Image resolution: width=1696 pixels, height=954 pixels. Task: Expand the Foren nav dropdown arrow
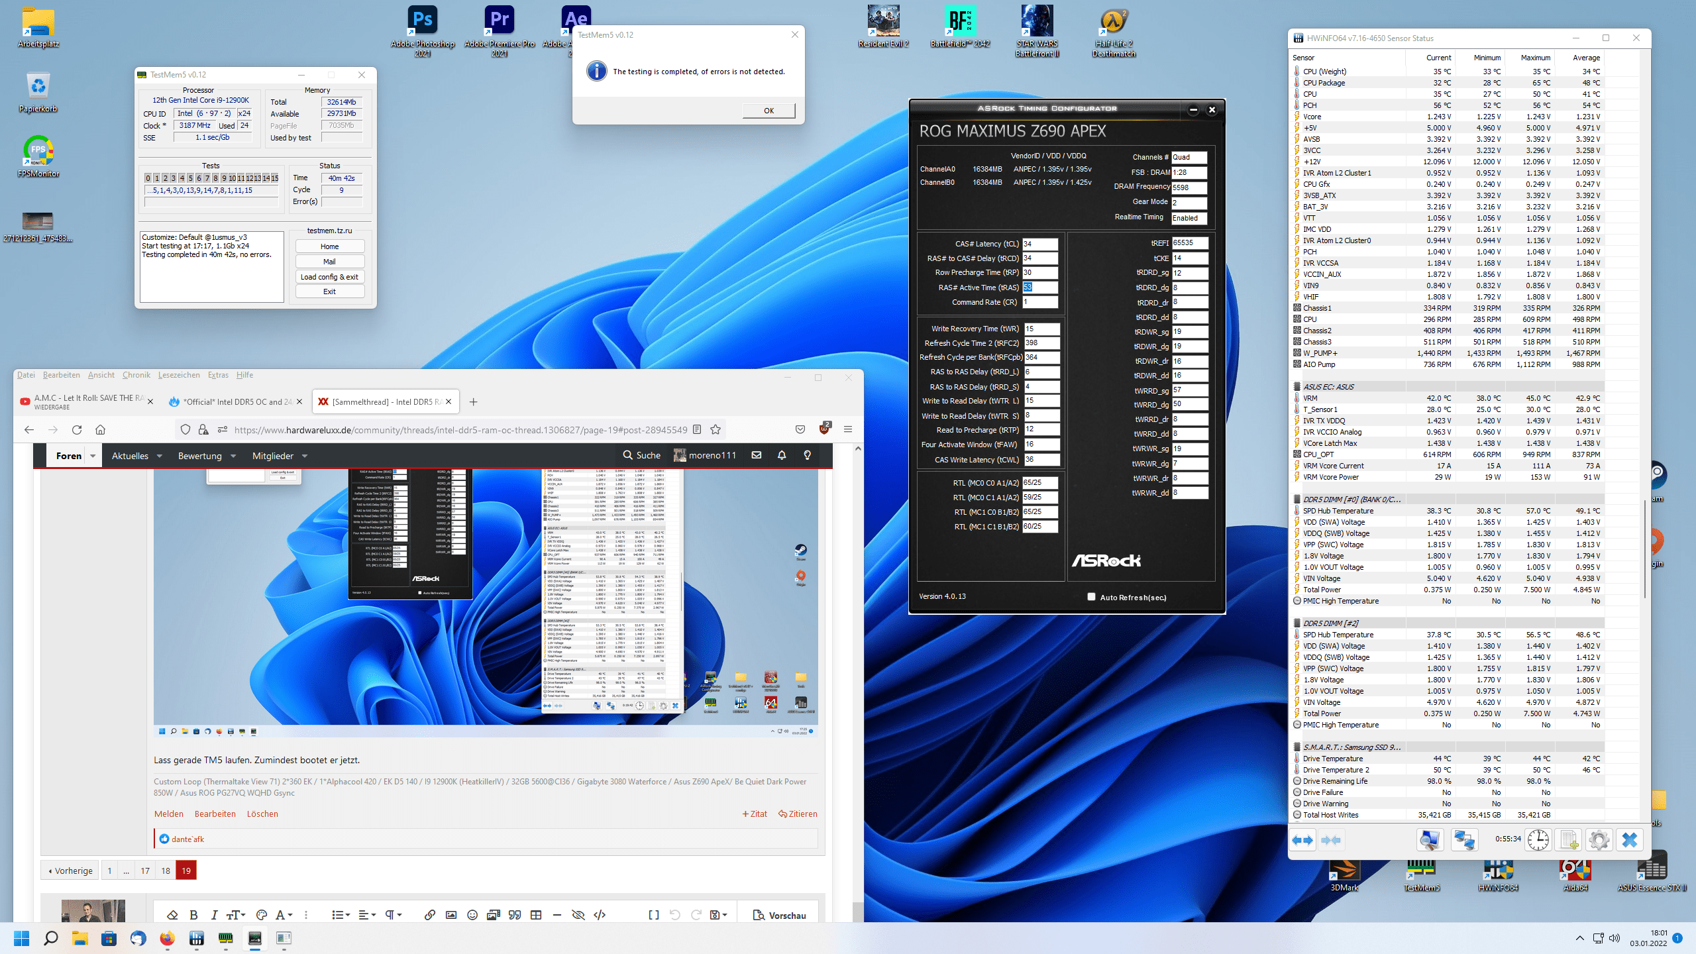pyautogui.click(x=93, y=456)
